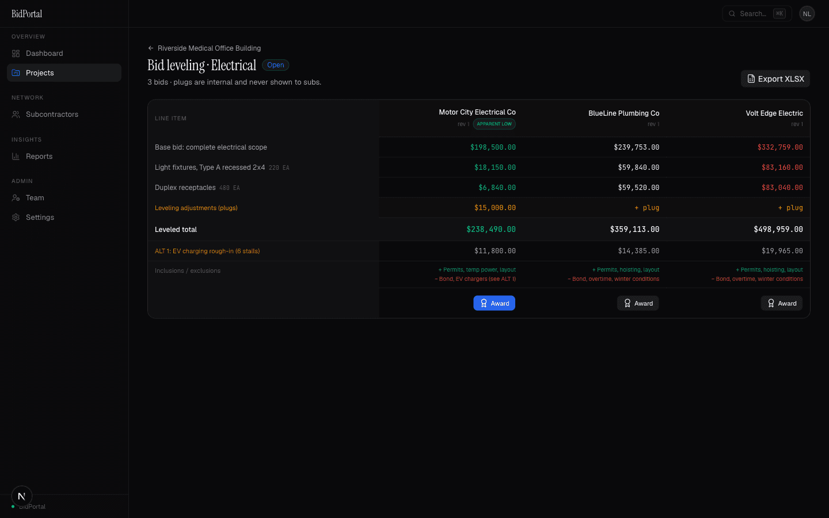
Task: Click ALT 1: EV charging rough-in label
Action: point(207,251)
